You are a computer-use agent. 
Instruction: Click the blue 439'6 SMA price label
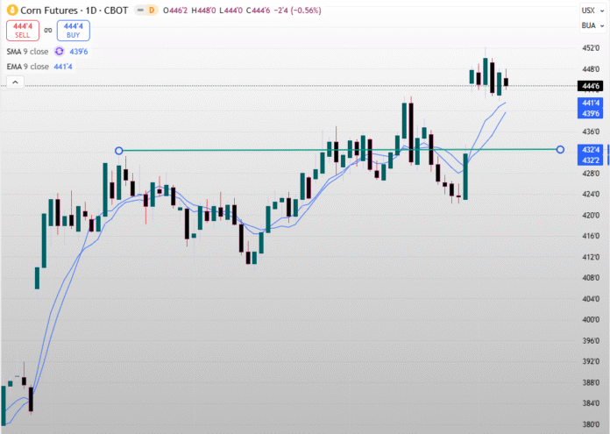(589, 114)
